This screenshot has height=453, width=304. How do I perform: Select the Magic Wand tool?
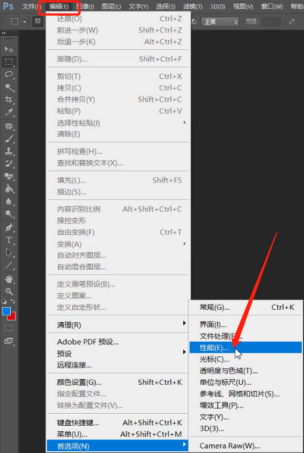click(9, 87)
